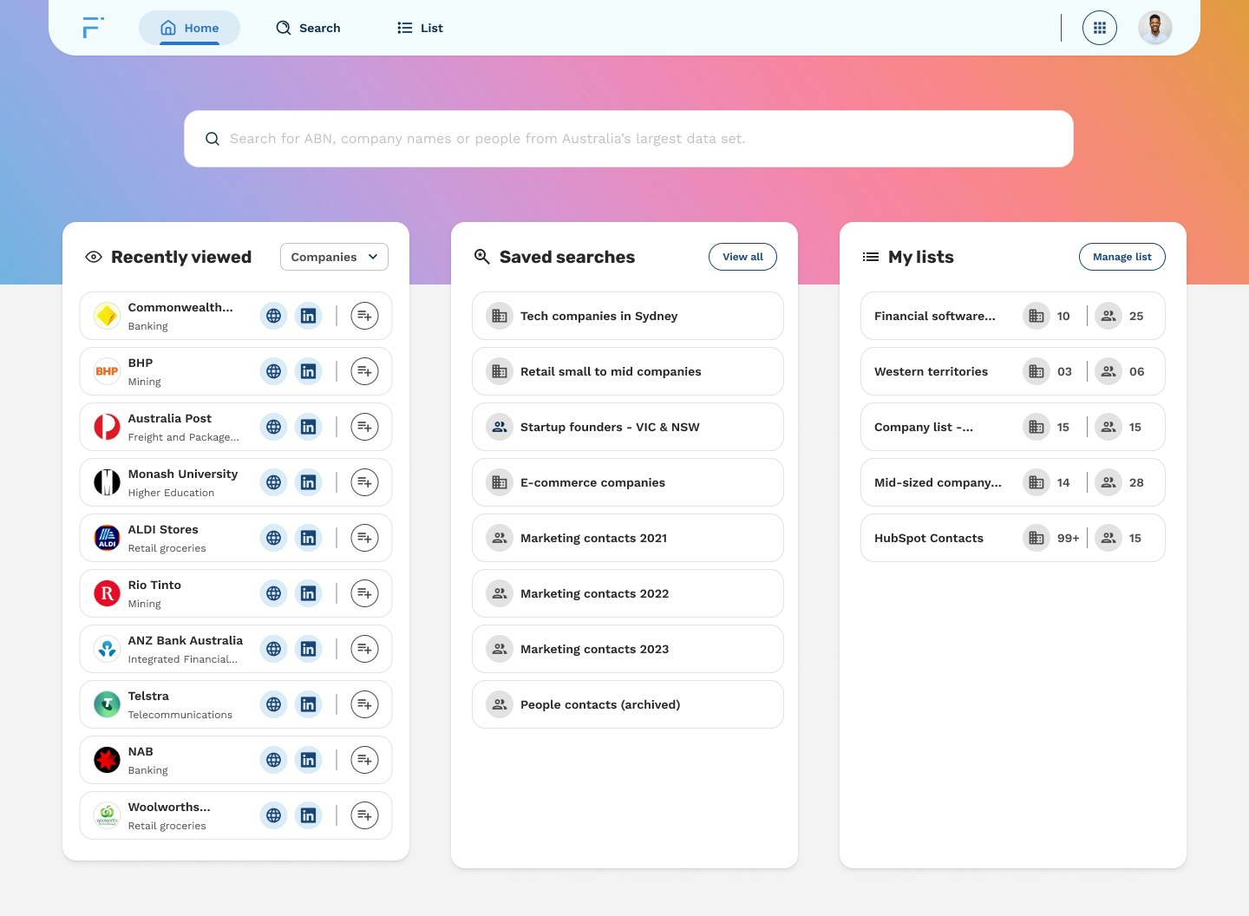Switch to the List tab
The image size is (1249, 916).
(421, 28)
